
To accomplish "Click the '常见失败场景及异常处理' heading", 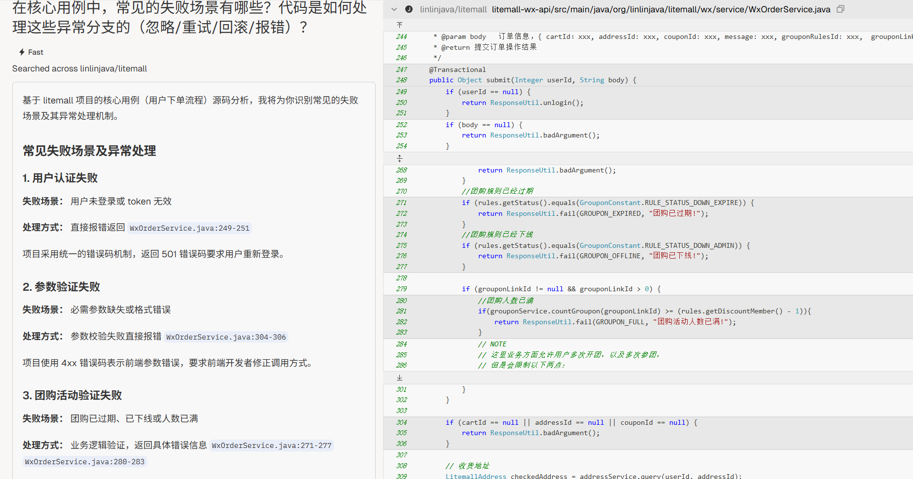I will coord(89,151).
